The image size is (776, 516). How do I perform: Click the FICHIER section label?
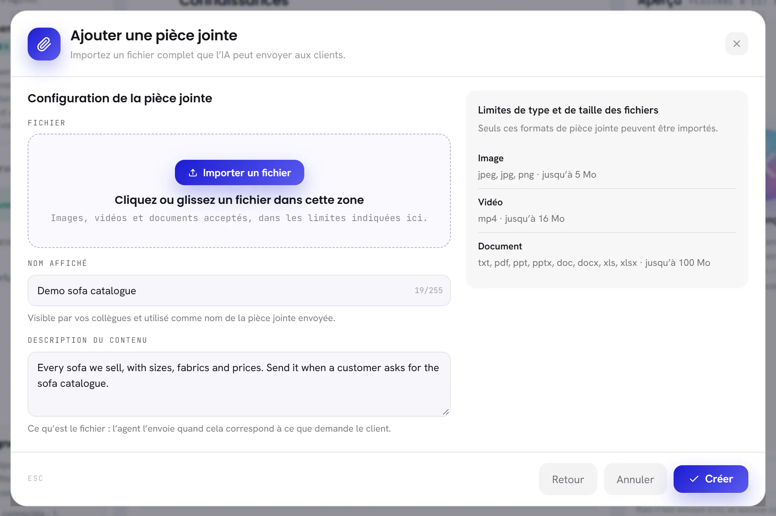(47, 123)
